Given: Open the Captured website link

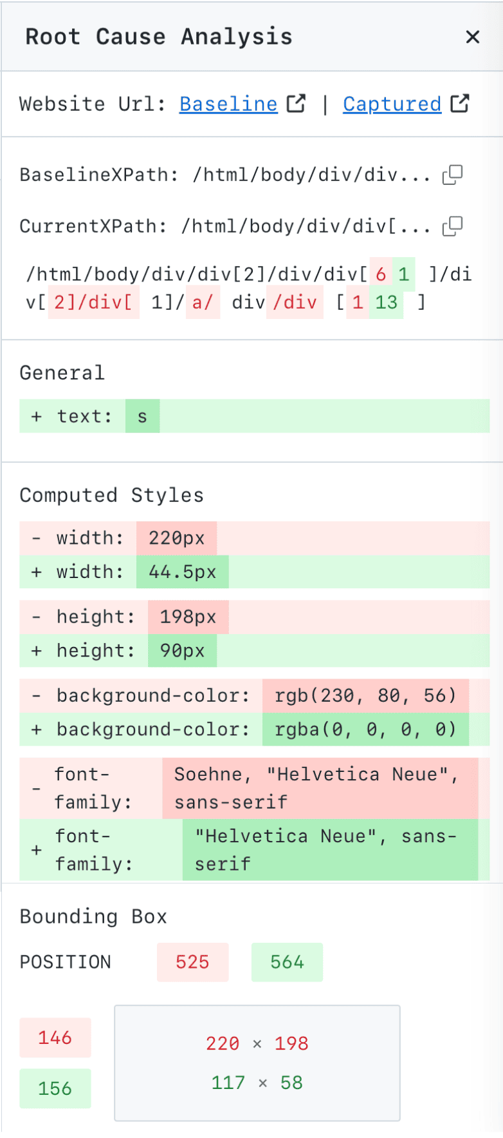Looking at the screenshot, I should click(x=392, y=104).
